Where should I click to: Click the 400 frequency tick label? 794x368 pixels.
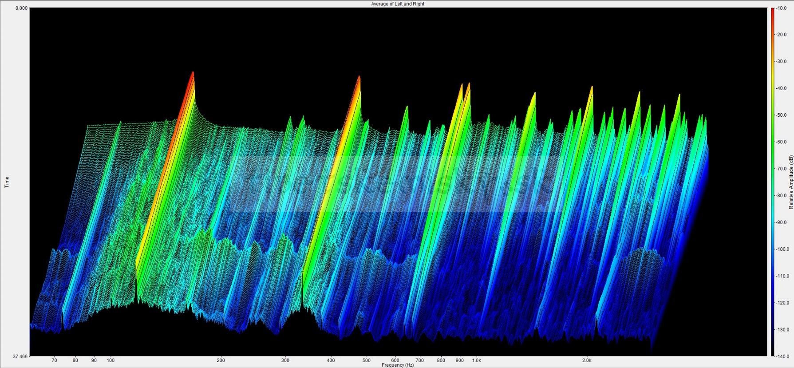click(x=331, y=360)
